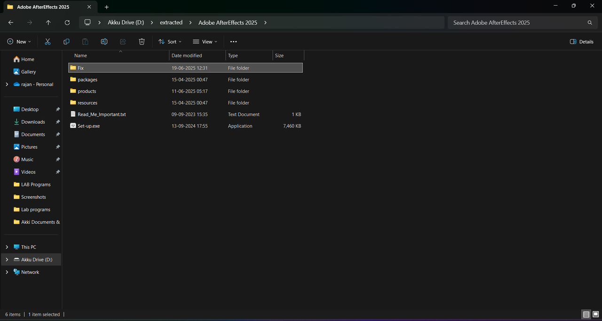Click the Rename icon in toolbar
602x321 pixels.
(104, 42)
